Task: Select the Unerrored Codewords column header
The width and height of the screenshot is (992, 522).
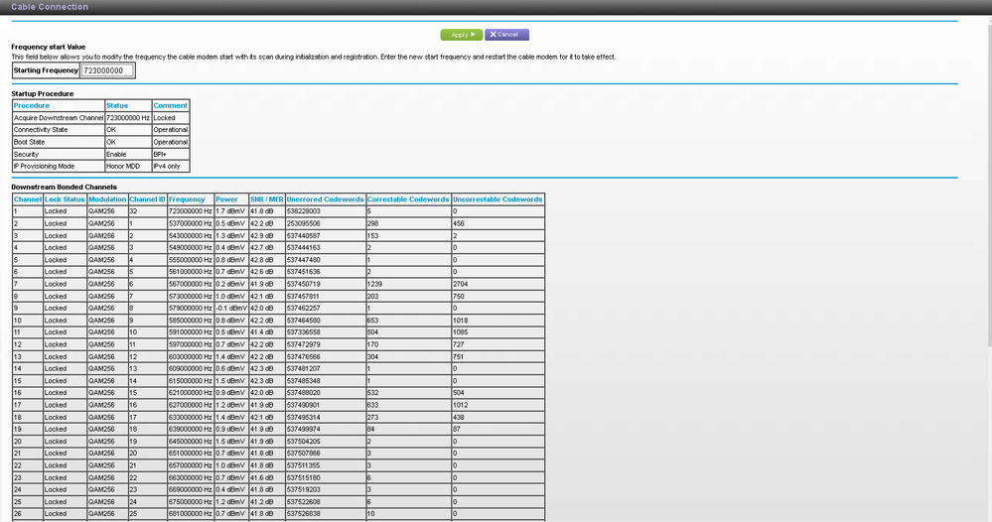Action: click(324, 199)
